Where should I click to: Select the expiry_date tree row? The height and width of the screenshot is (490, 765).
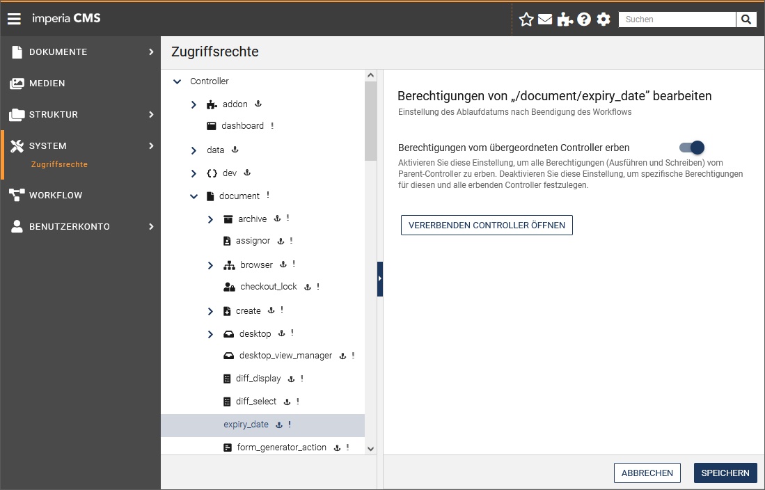(263, 425)
